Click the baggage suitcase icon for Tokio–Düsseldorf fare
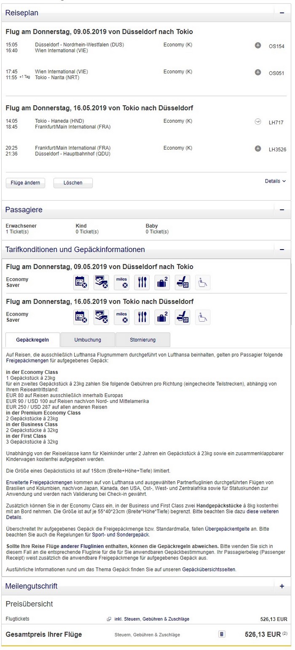 [x=162, y=317]
